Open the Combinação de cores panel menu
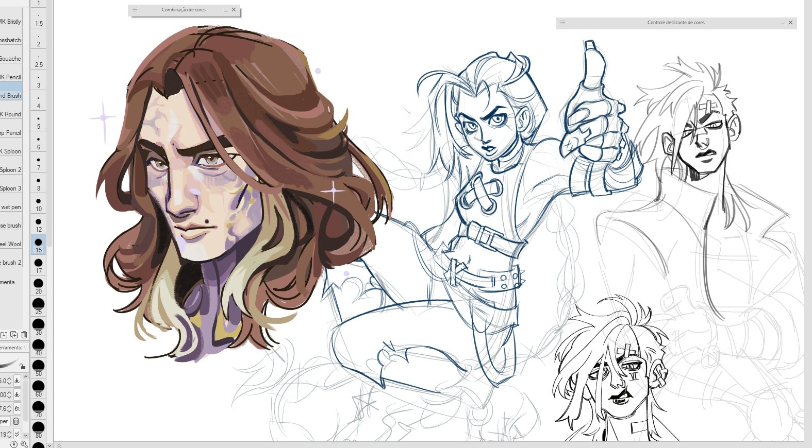The height and width of the screenshot is (448, 812). [x=135, y=10]
